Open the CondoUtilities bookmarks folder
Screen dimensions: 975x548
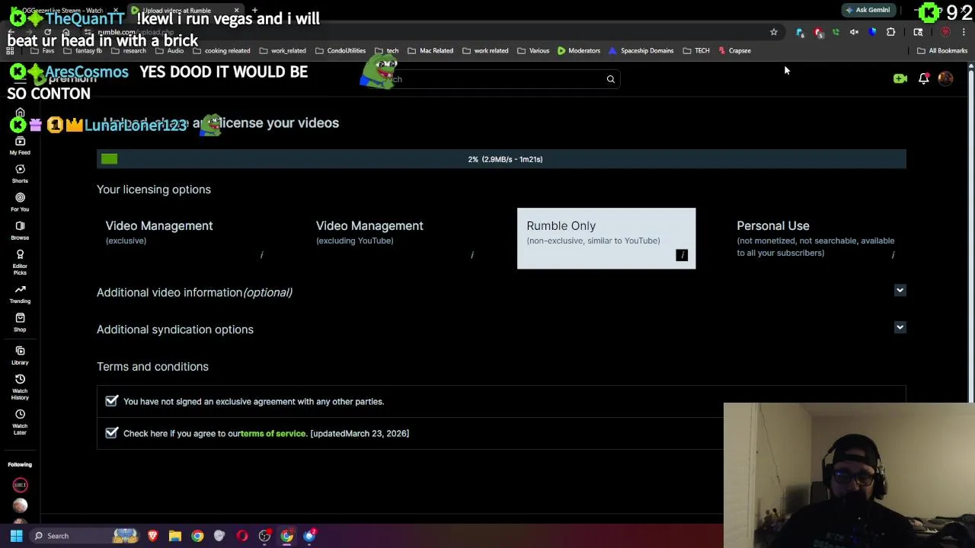point(340,51)
